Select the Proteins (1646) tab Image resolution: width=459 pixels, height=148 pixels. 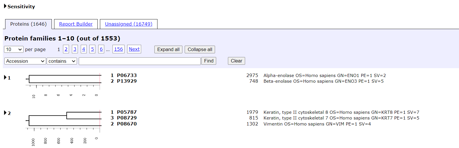pyautogui.click(x=28, y=24)
